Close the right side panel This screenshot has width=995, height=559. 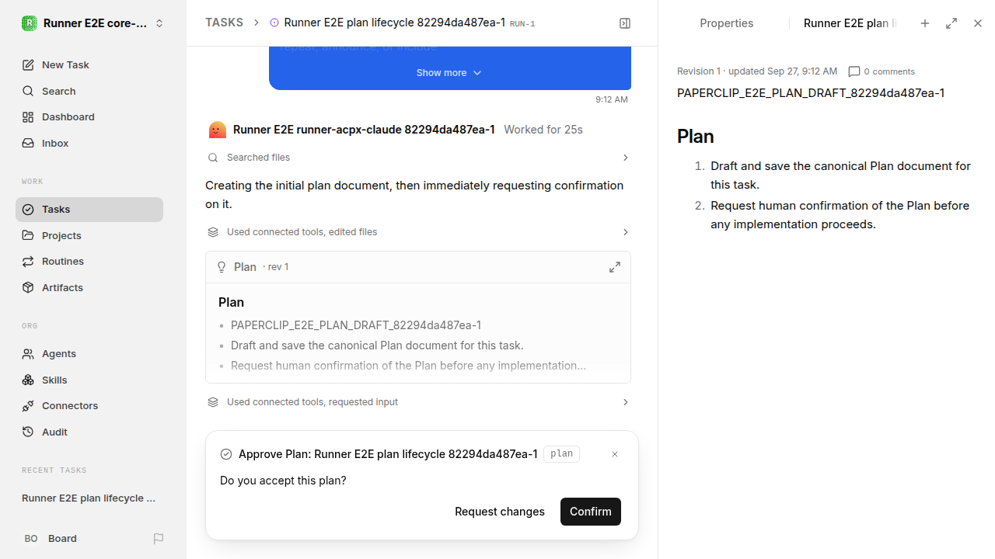coord(978,23)
